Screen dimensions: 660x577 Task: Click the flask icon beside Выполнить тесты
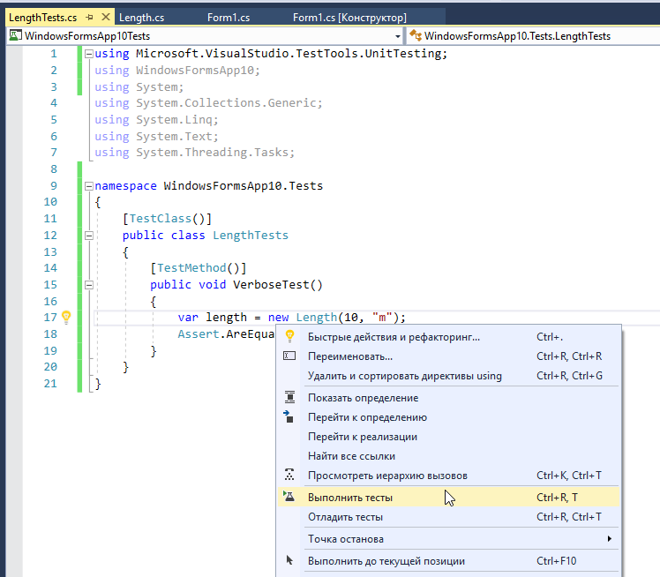tap(289, 497)
